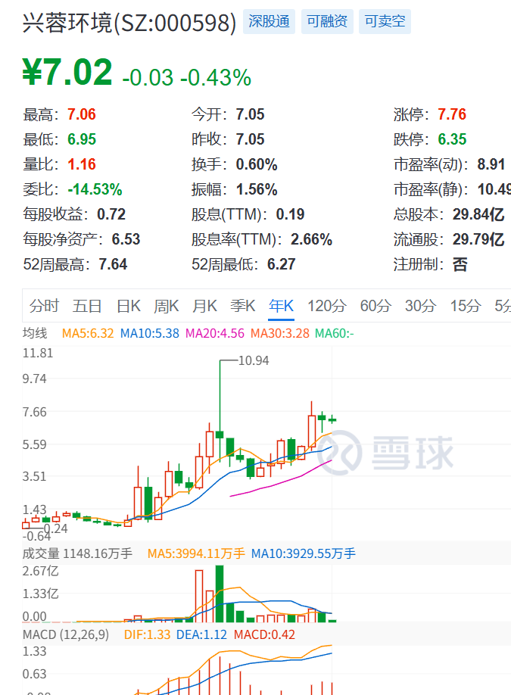Click the 52周最高 value 7.64

pyautogui.click(x=113, y=264)
